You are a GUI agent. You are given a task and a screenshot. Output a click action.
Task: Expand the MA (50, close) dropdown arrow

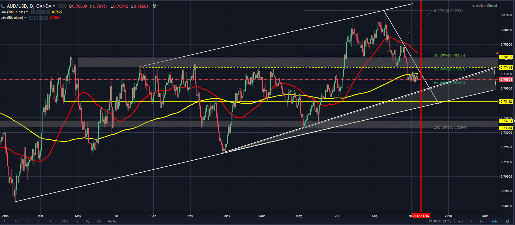25,18
